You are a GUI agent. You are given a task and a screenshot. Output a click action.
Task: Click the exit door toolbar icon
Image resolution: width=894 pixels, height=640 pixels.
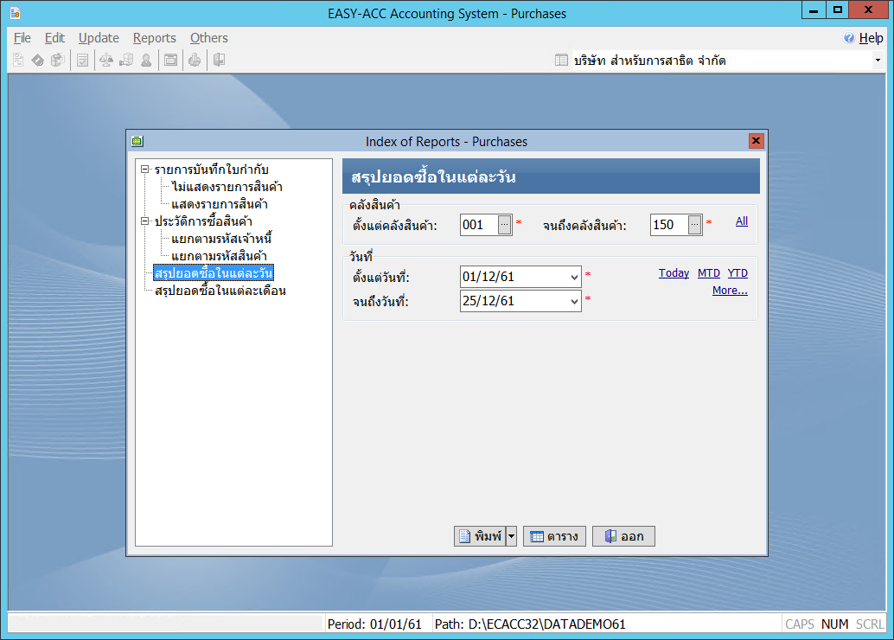coord(219,61)
